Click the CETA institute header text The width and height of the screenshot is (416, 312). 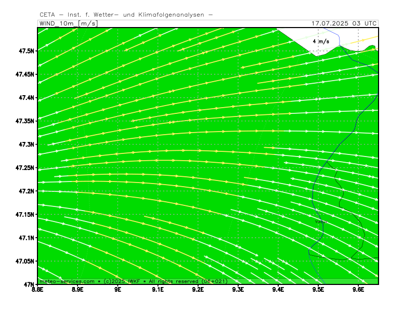coord(126,15)
